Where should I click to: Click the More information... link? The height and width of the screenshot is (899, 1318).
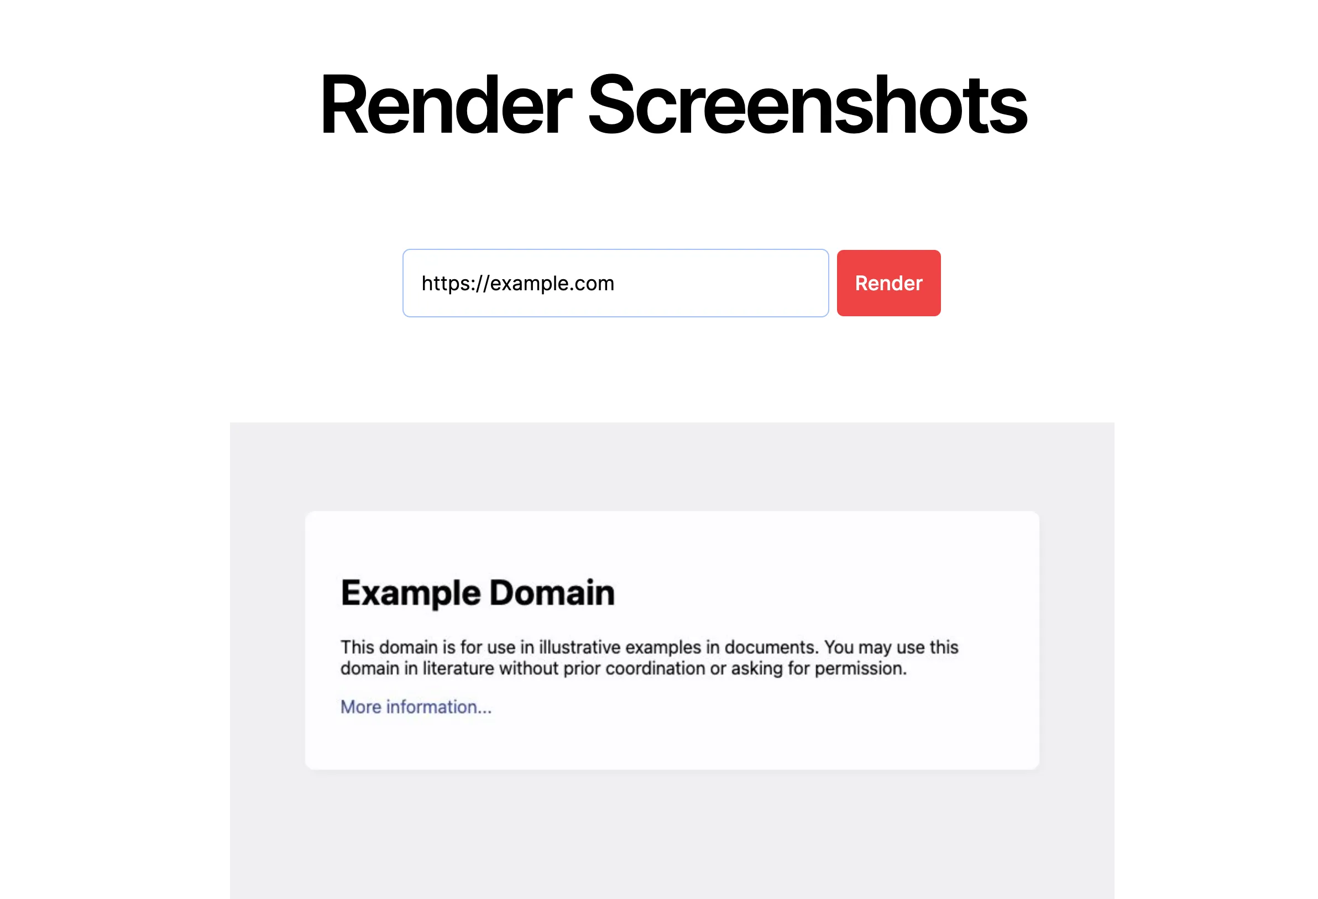[x=416, y=708]
